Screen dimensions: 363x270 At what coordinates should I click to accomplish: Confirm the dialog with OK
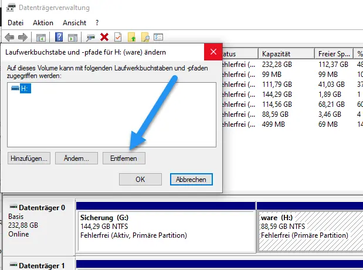pos(140,179)
